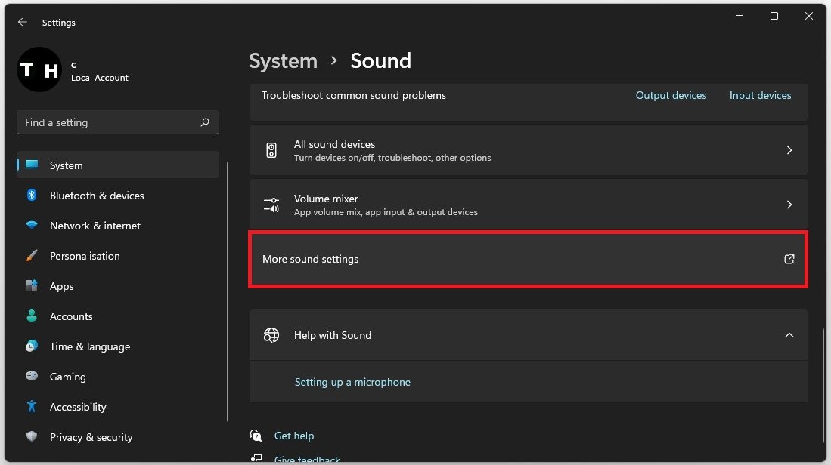Image resolution: width=831 pixels, height=465 pixels.
Task: Troubleshoot Output devices link
Action: 671,95
